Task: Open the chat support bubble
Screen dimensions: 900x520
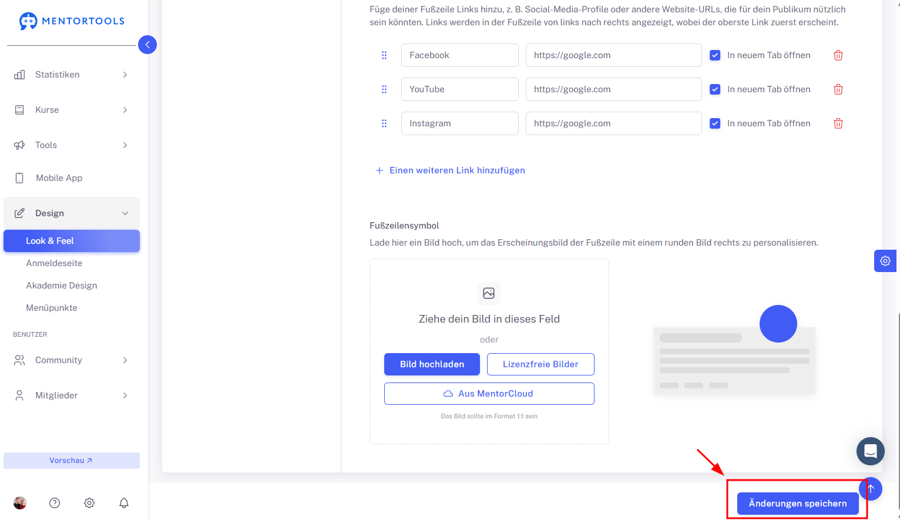Action: coord(871,451)
